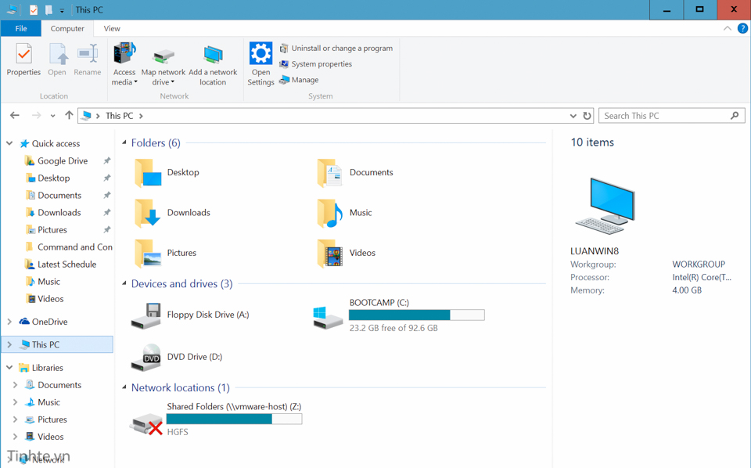Select Music in Quick access list
751x468 pixels.
tap(49, 282)
